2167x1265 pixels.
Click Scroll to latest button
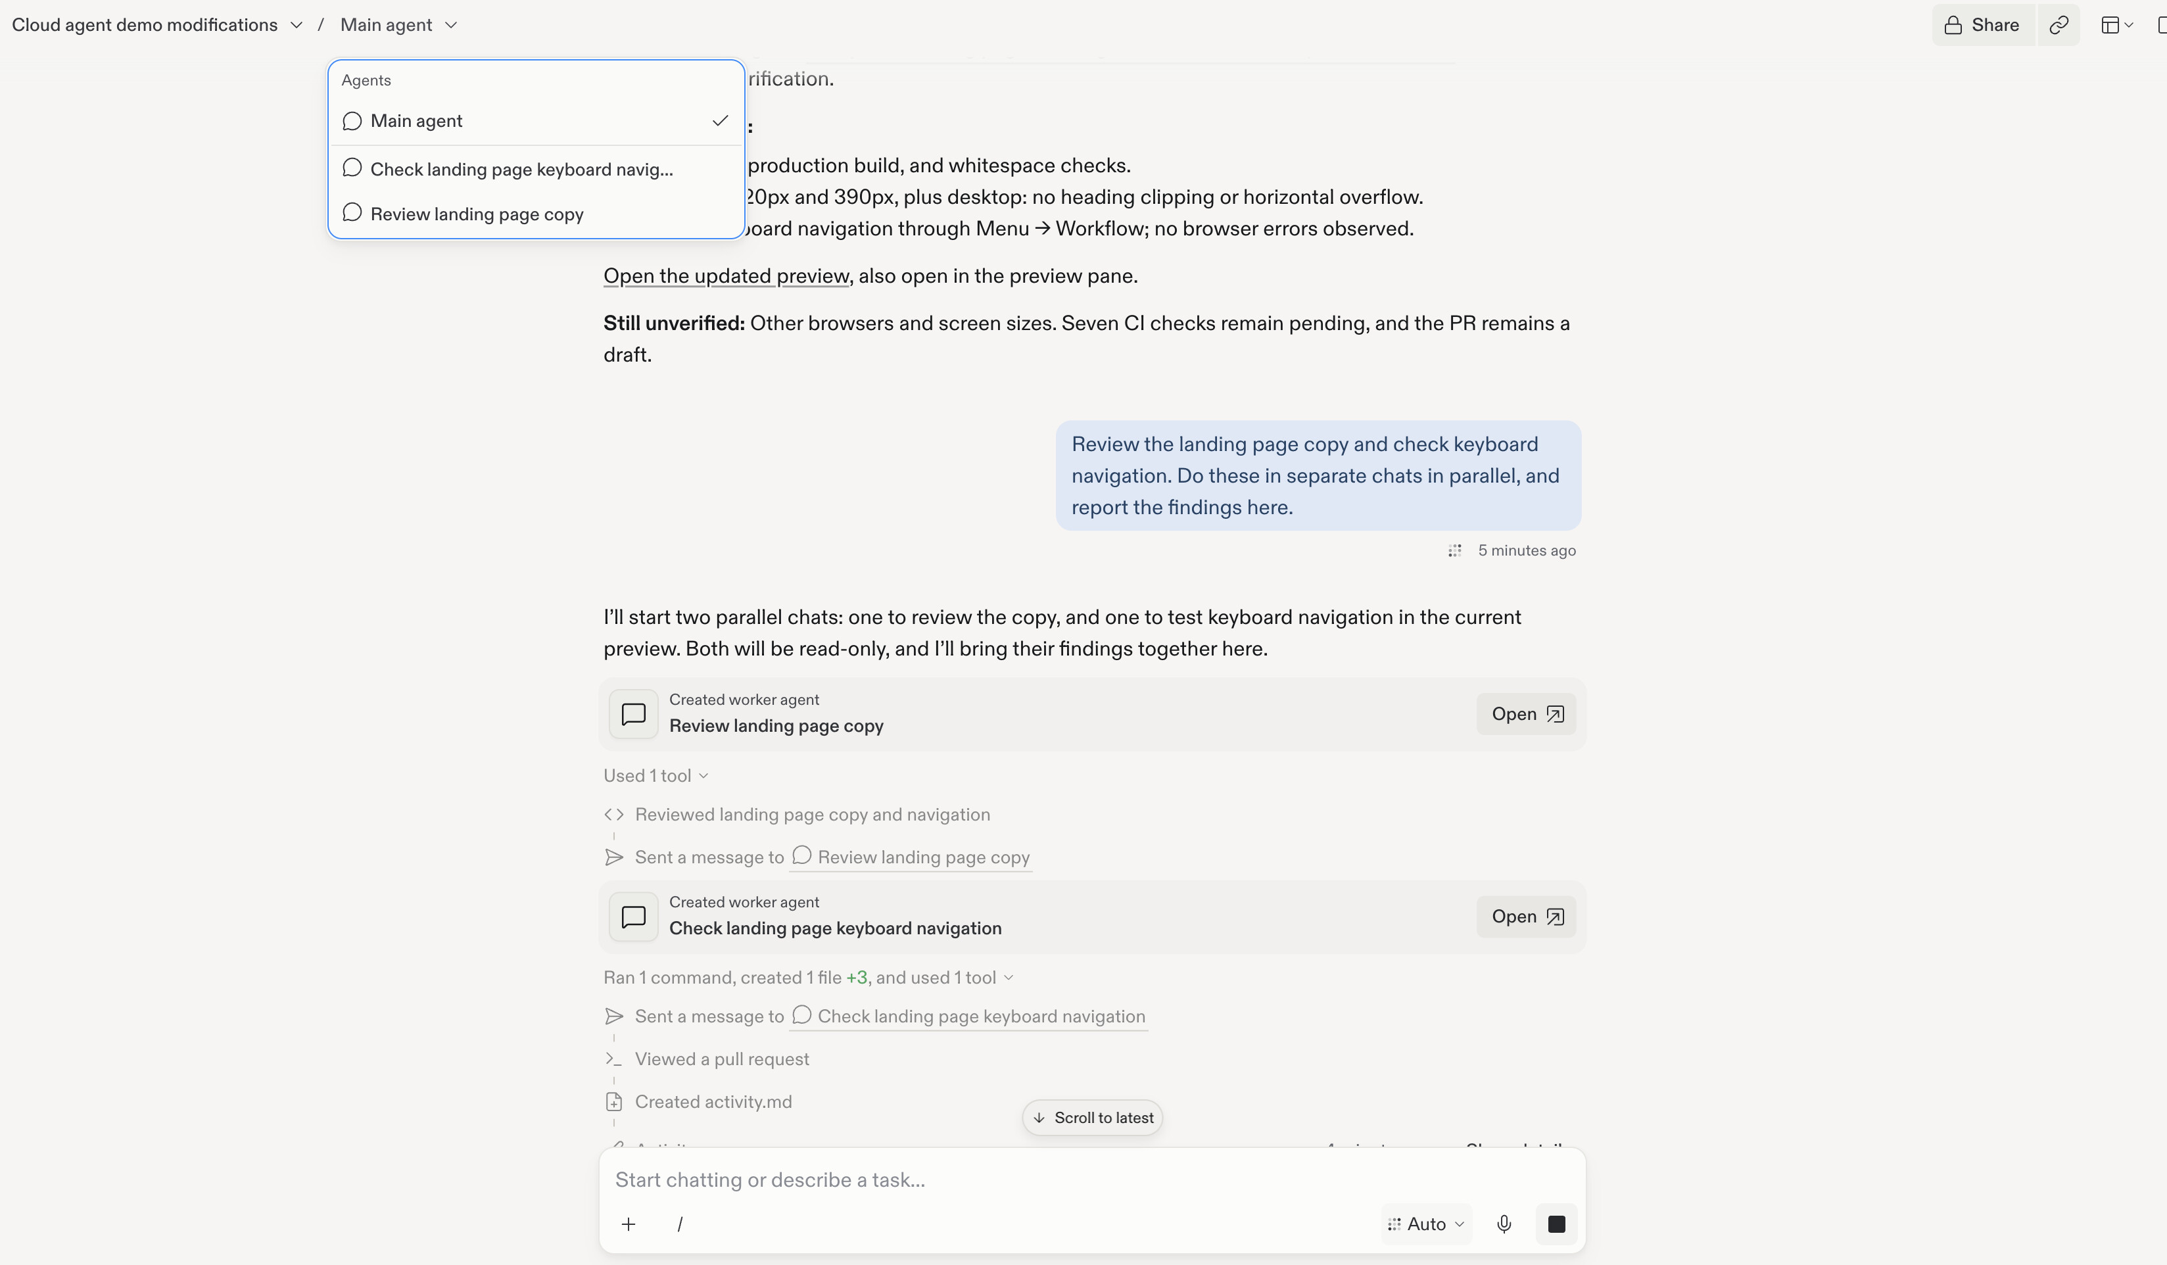pos(1092,1118)
